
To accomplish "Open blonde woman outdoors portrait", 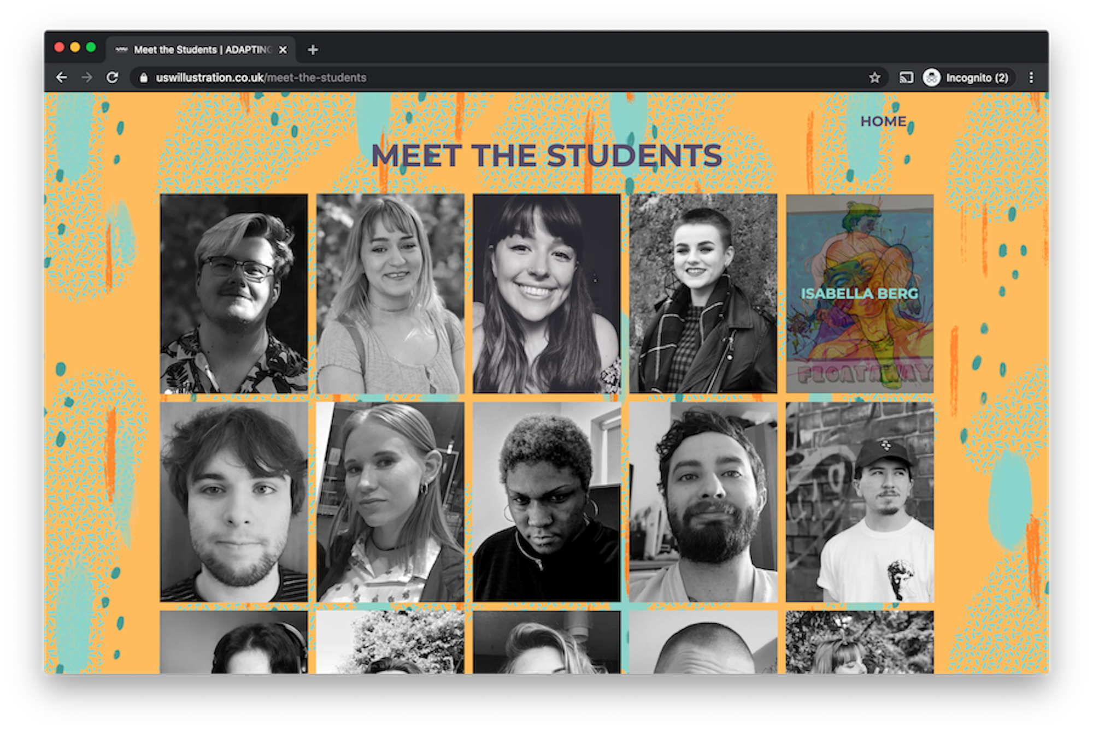I will pos(390,293).
